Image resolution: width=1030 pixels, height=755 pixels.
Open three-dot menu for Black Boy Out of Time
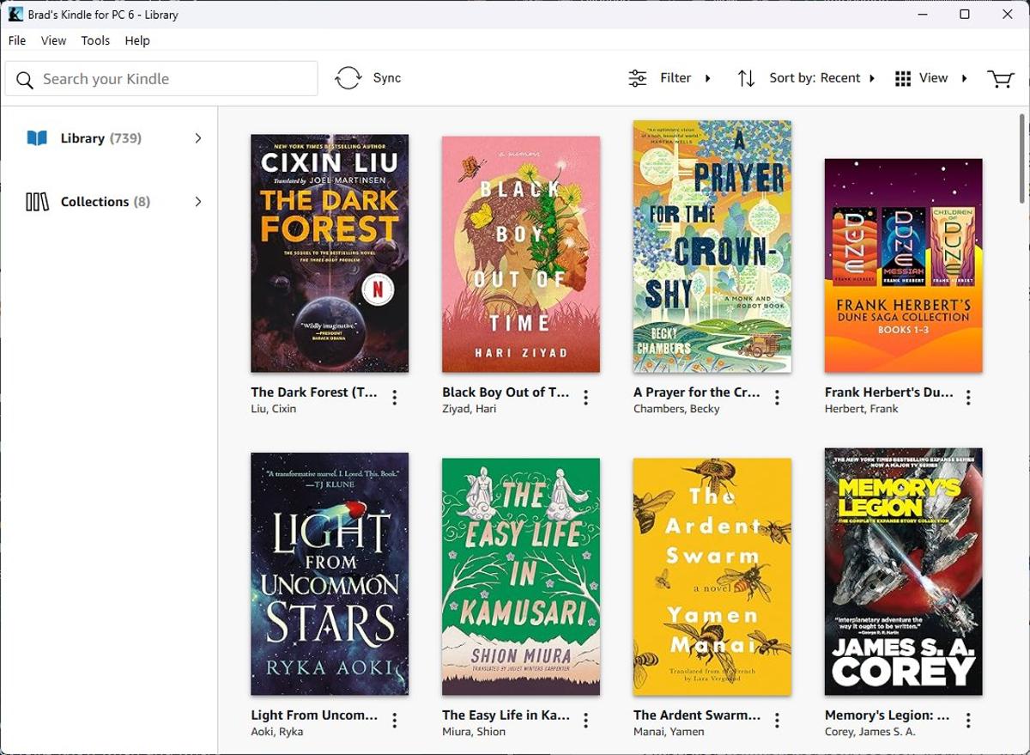point(586,398)
